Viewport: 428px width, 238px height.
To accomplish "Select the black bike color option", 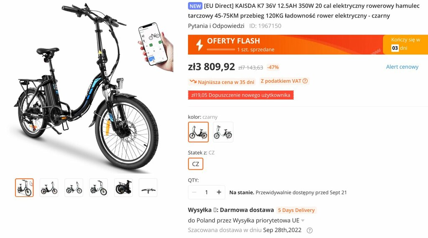I will pos(199,132).
